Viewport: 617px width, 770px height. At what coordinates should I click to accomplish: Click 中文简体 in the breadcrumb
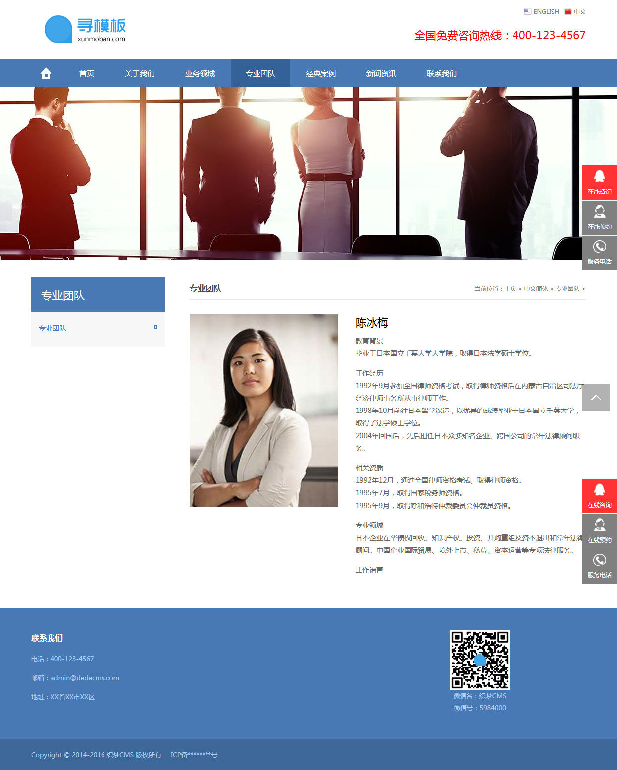pos(536,288)
